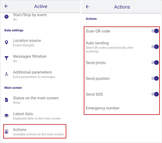Turn off Auto sending switch
162x143 pixels.
click(x=155, y=47)
